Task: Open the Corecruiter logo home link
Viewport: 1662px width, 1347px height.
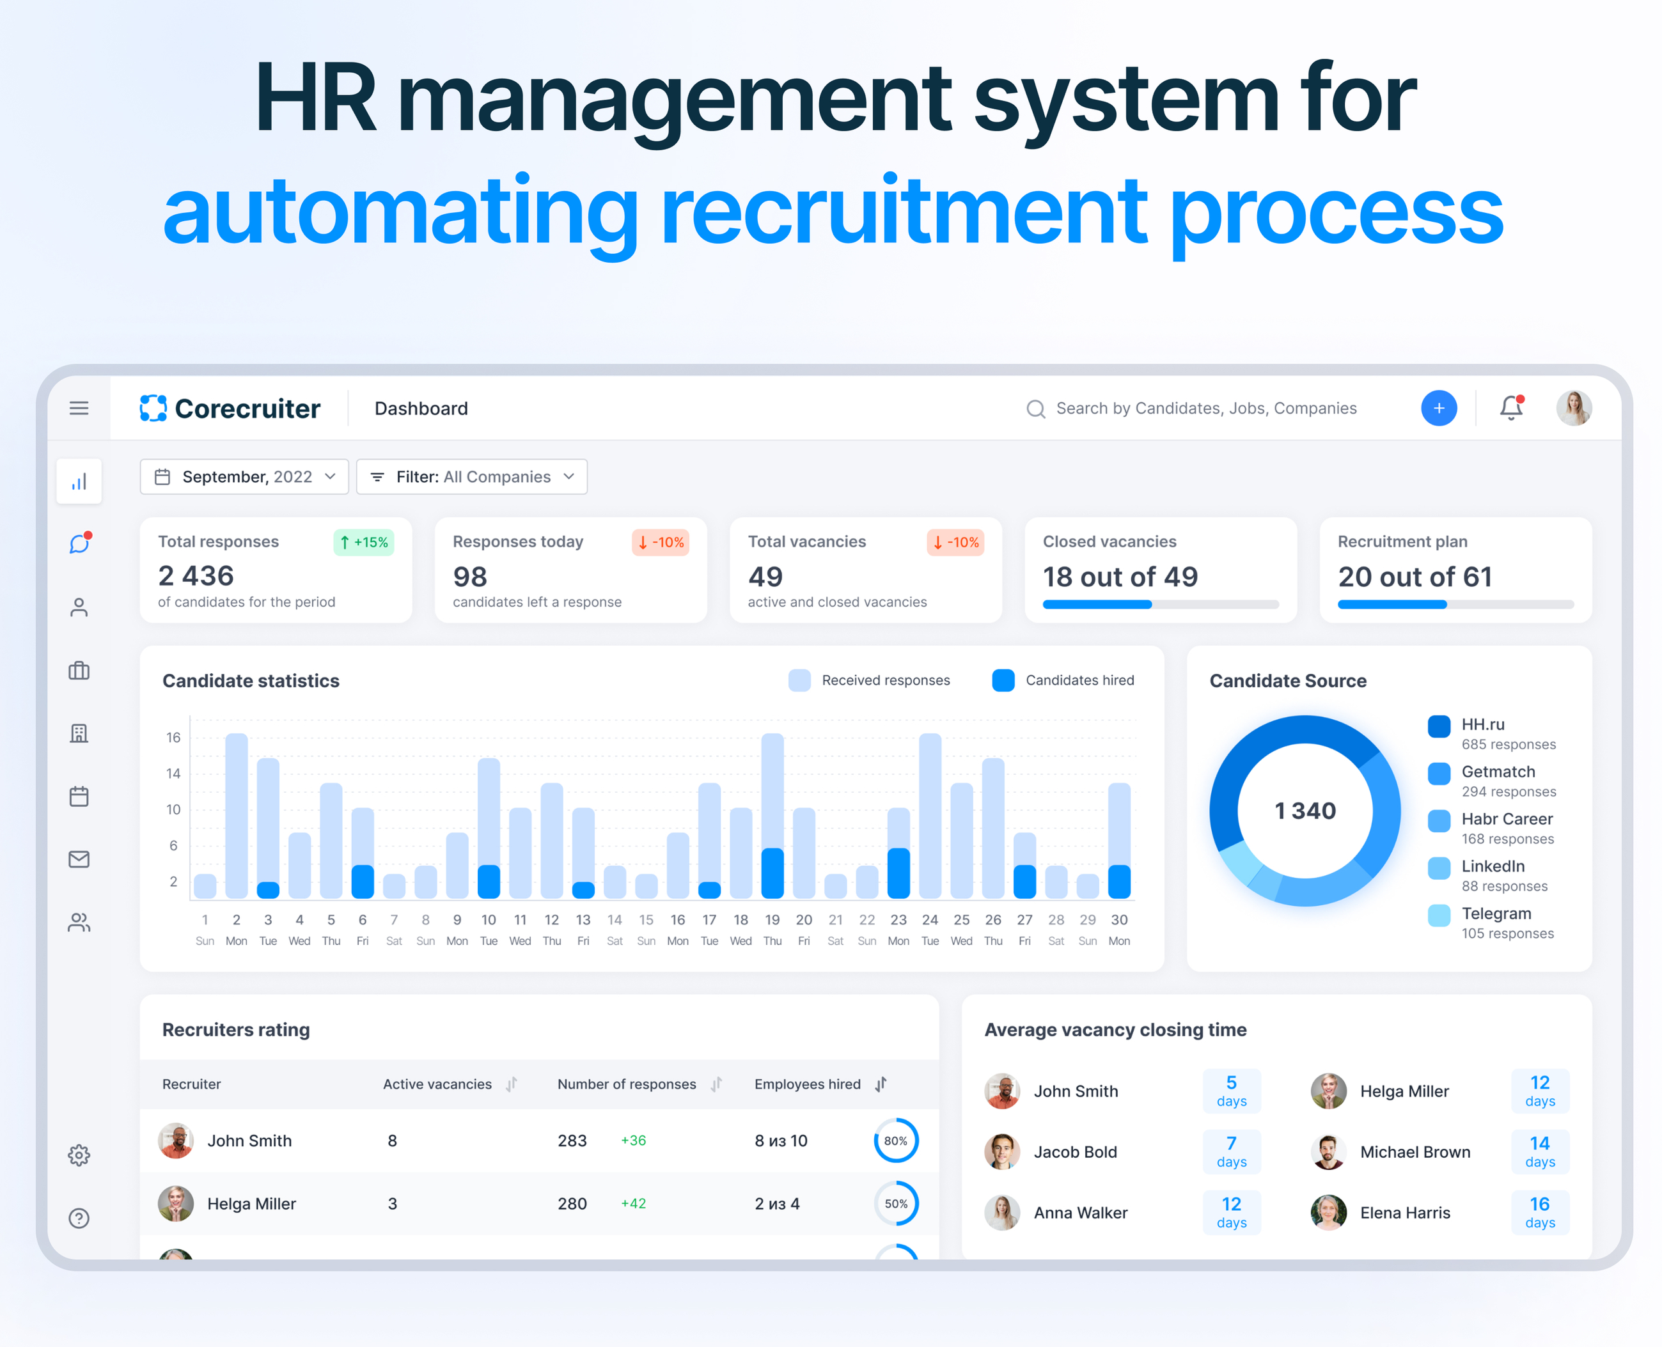Action: coord(230,408)
